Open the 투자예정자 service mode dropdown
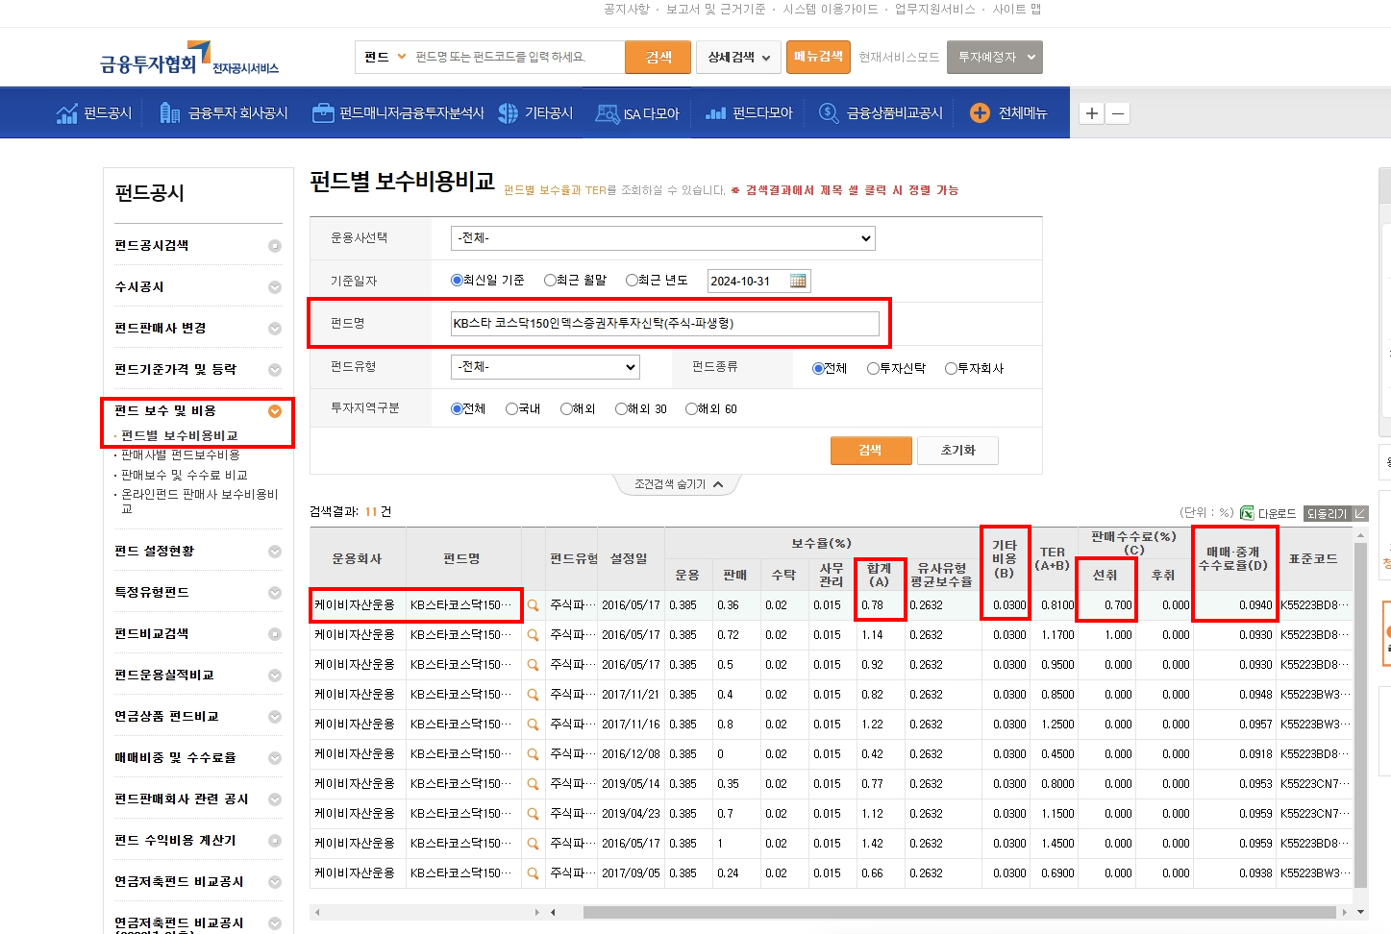 995,57
